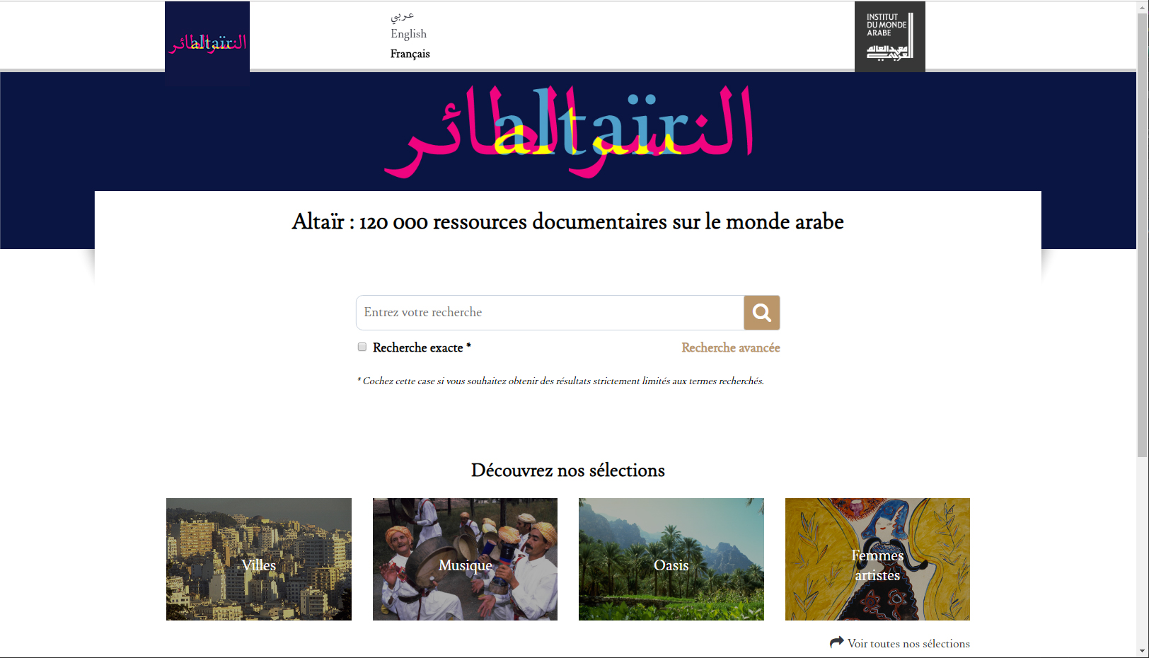Open the Oasis selection thumbnail
Screen dimensions: 1149x658
click(x=671, y=559)
